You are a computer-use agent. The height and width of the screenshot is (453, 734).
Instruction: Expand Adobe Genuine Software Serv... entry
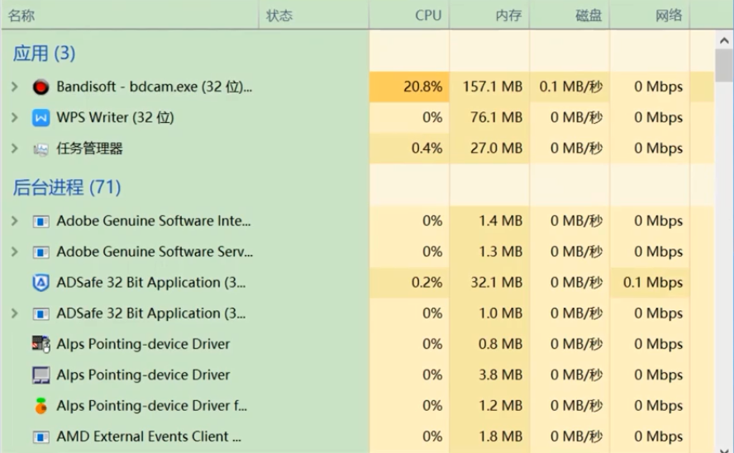pyautogui.click(x=14, y=252)
